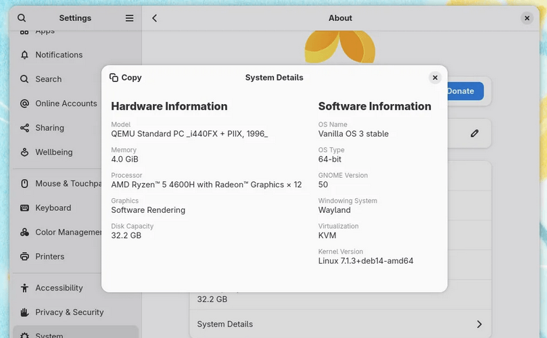
Task: Close the System Details dialog
Action: point(435,78)
